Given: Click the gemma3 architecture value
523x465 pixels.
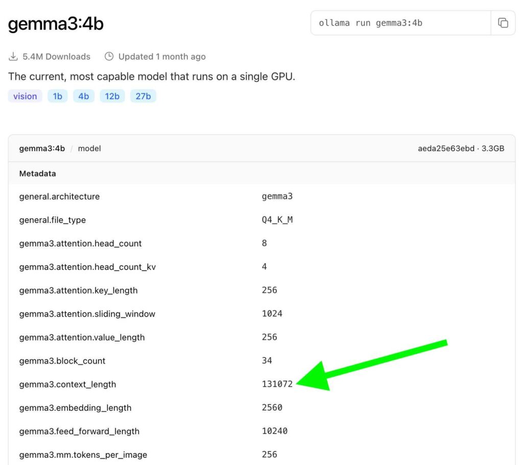Looking at the screenshot, I should pyautogui.click(x=277, y=196).
